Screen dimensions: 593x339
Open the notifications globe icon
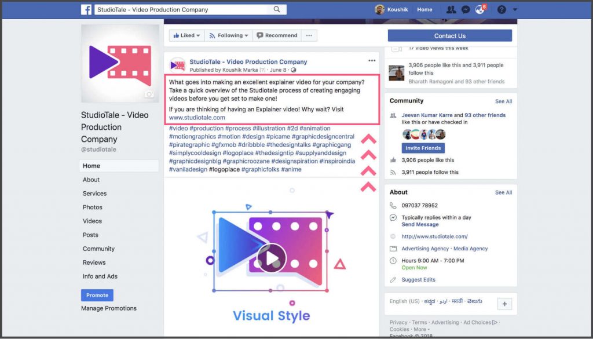click(x=480, y=9)
